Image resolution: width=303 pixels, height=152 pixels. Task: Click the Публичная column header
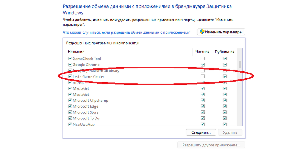224,52
